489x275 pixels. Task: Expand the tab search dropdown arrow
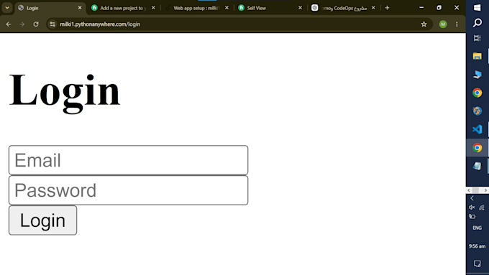(7, 8)
